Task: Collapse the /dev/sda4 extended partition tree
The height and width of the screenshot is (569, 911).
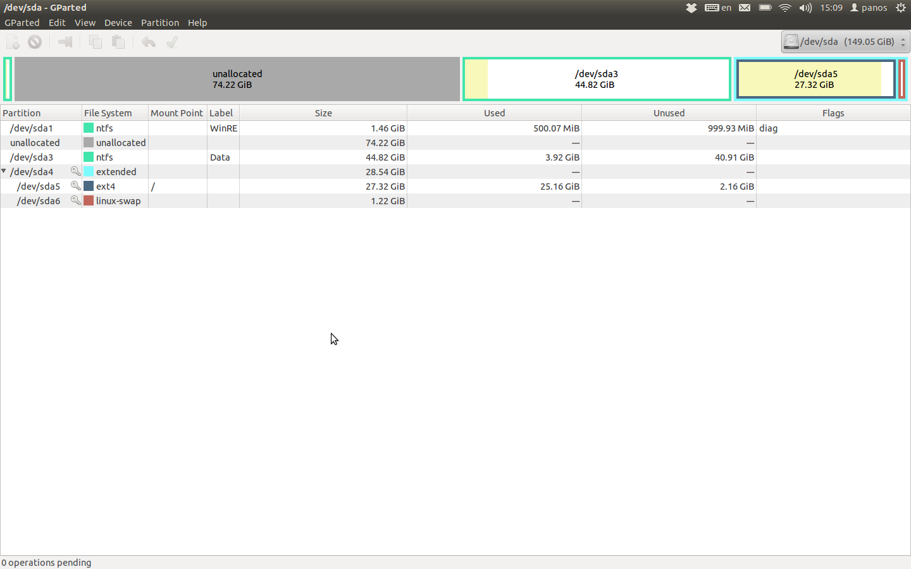Action: pyautogui.click(x=4, y=171)
